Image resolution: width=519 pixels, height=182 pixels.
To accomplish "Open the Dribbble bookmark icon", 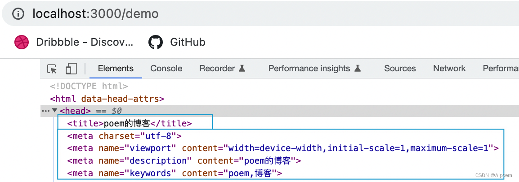I will pos(22,42).
